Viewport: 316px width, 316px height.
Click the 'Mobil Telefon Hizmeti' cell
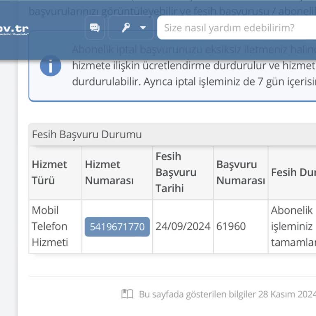click(56, 227)
